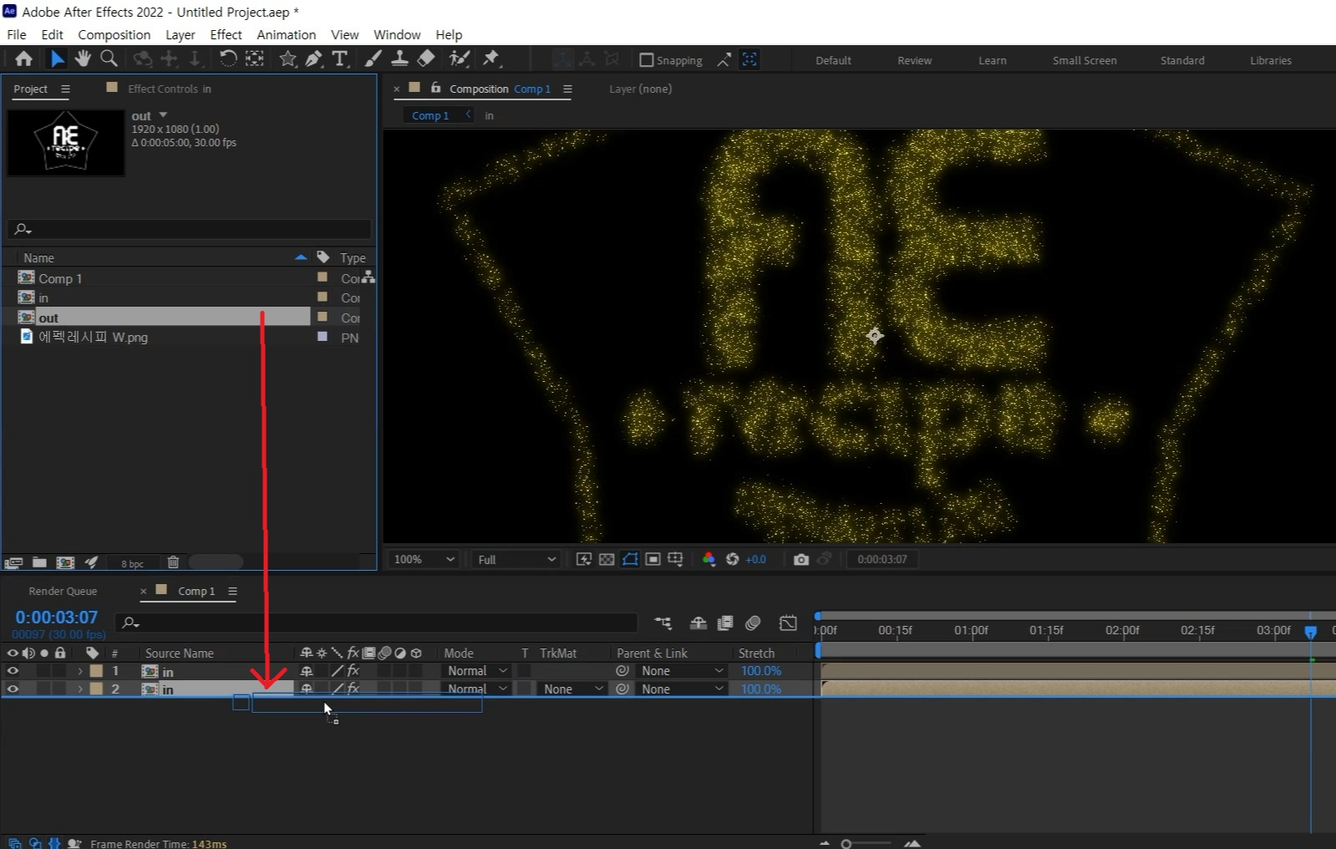Image resolution: width=1336 pixels, height=849 pixels.
Task: Switch to the Libraries workspace
Action: coord(1271,60)
